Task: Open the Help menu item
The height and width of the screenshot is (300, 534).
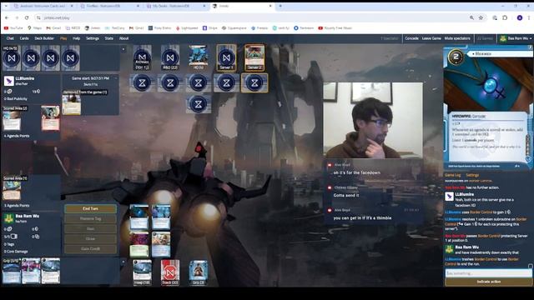Action: 76,38
